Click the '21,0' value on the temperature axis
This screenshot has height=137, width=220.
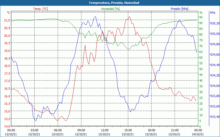point(7,20)
